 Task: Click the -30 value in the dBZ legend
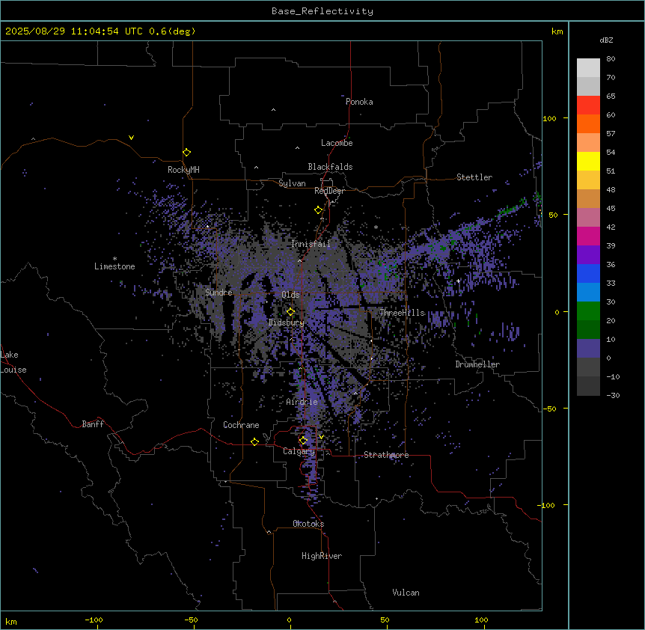pyautogui.click(x=613, y=396)
